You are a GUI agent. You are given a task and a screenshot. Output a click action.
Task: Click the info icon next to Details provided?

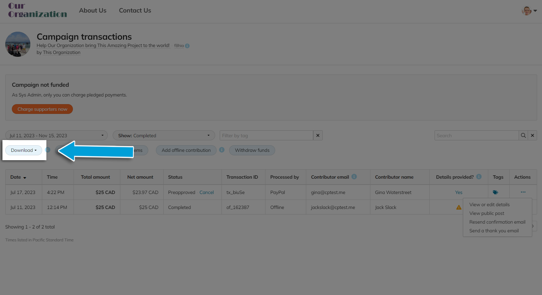pyautogui.click(x=479, y=177)
